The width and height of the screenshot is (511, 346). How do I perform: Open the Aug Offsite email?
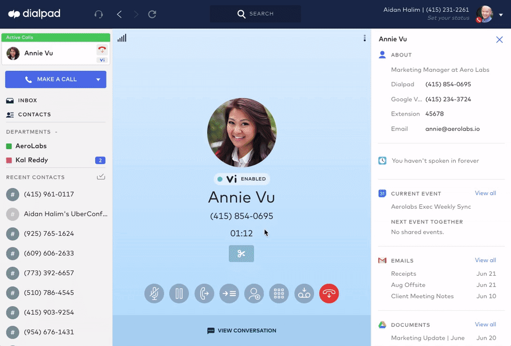(443, 285)
